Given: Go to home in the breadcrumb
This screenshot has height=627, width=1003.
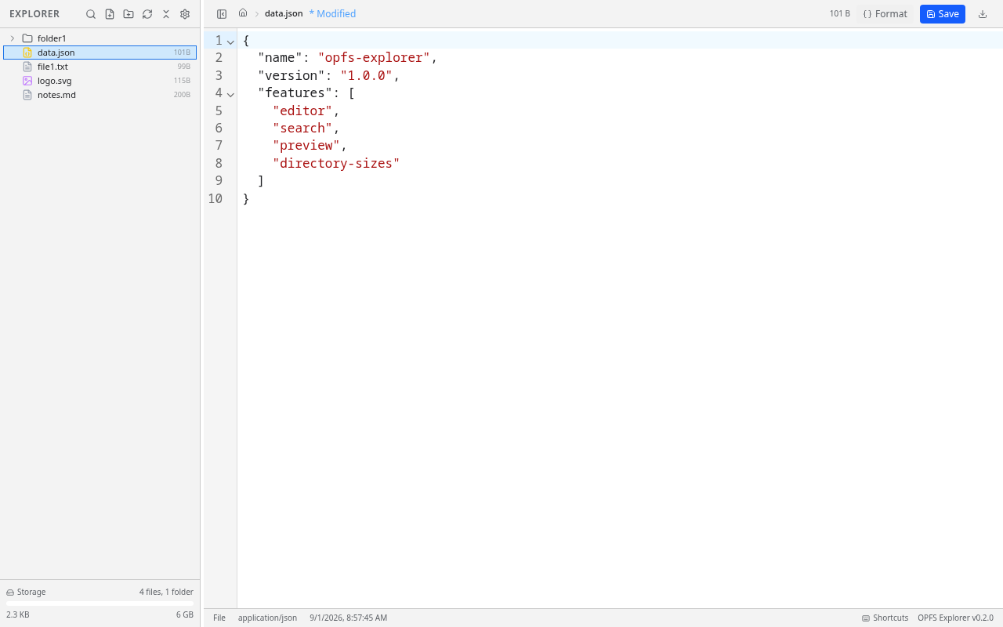Looking at the screenshot, I should click(x=243, y=13).
